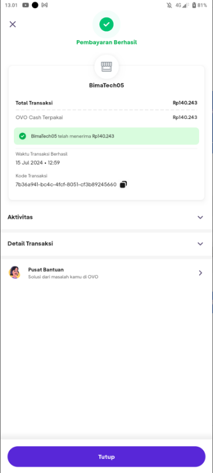Tap the Gmail notification icon in status bar

(x=45, y=5)
